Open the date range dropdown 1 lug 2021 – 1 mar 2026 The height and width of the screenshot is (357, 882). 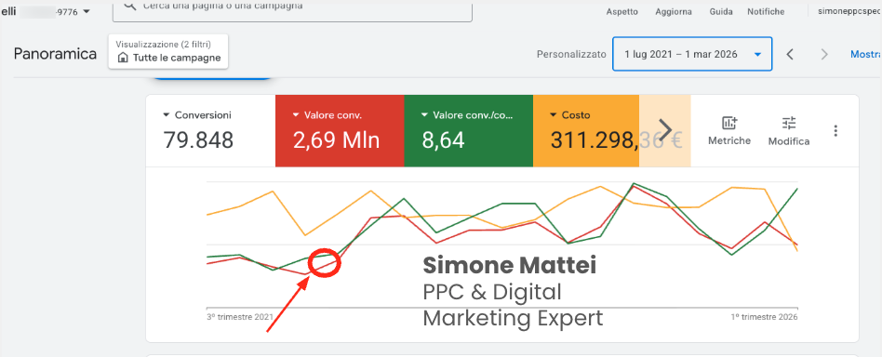pyautogui.click(x=692, y=54)
